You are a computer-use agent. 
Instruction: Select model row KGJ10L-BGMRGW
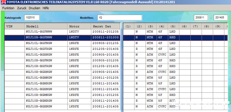62,83
